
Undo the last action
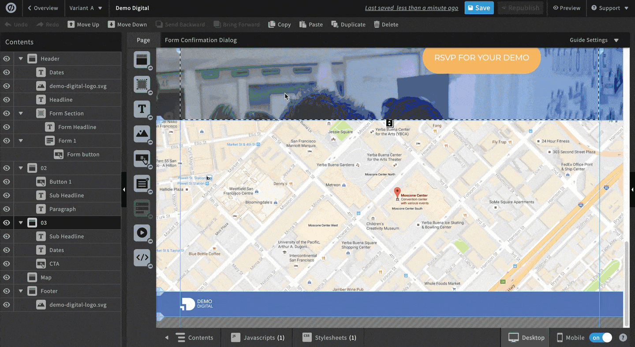coord(16,24)
